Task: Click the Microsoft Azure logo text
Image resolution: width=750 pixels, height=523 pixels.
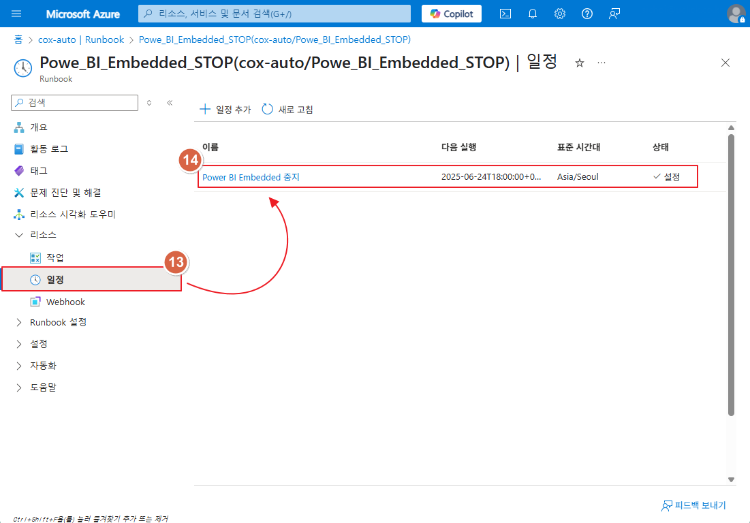Action: (82, 14)
